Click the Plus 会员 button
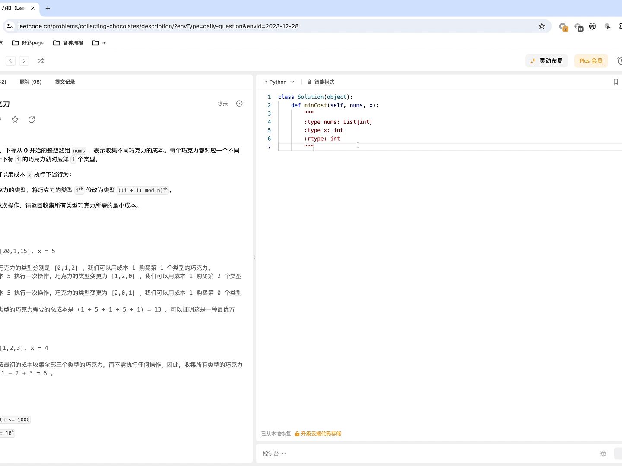622x466 pixels. [x=591, y=61]
